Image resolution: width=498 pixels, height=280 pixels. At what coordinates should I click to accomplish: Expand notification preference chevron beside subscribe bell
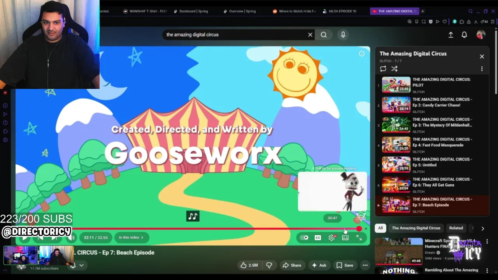pos(81,265)
